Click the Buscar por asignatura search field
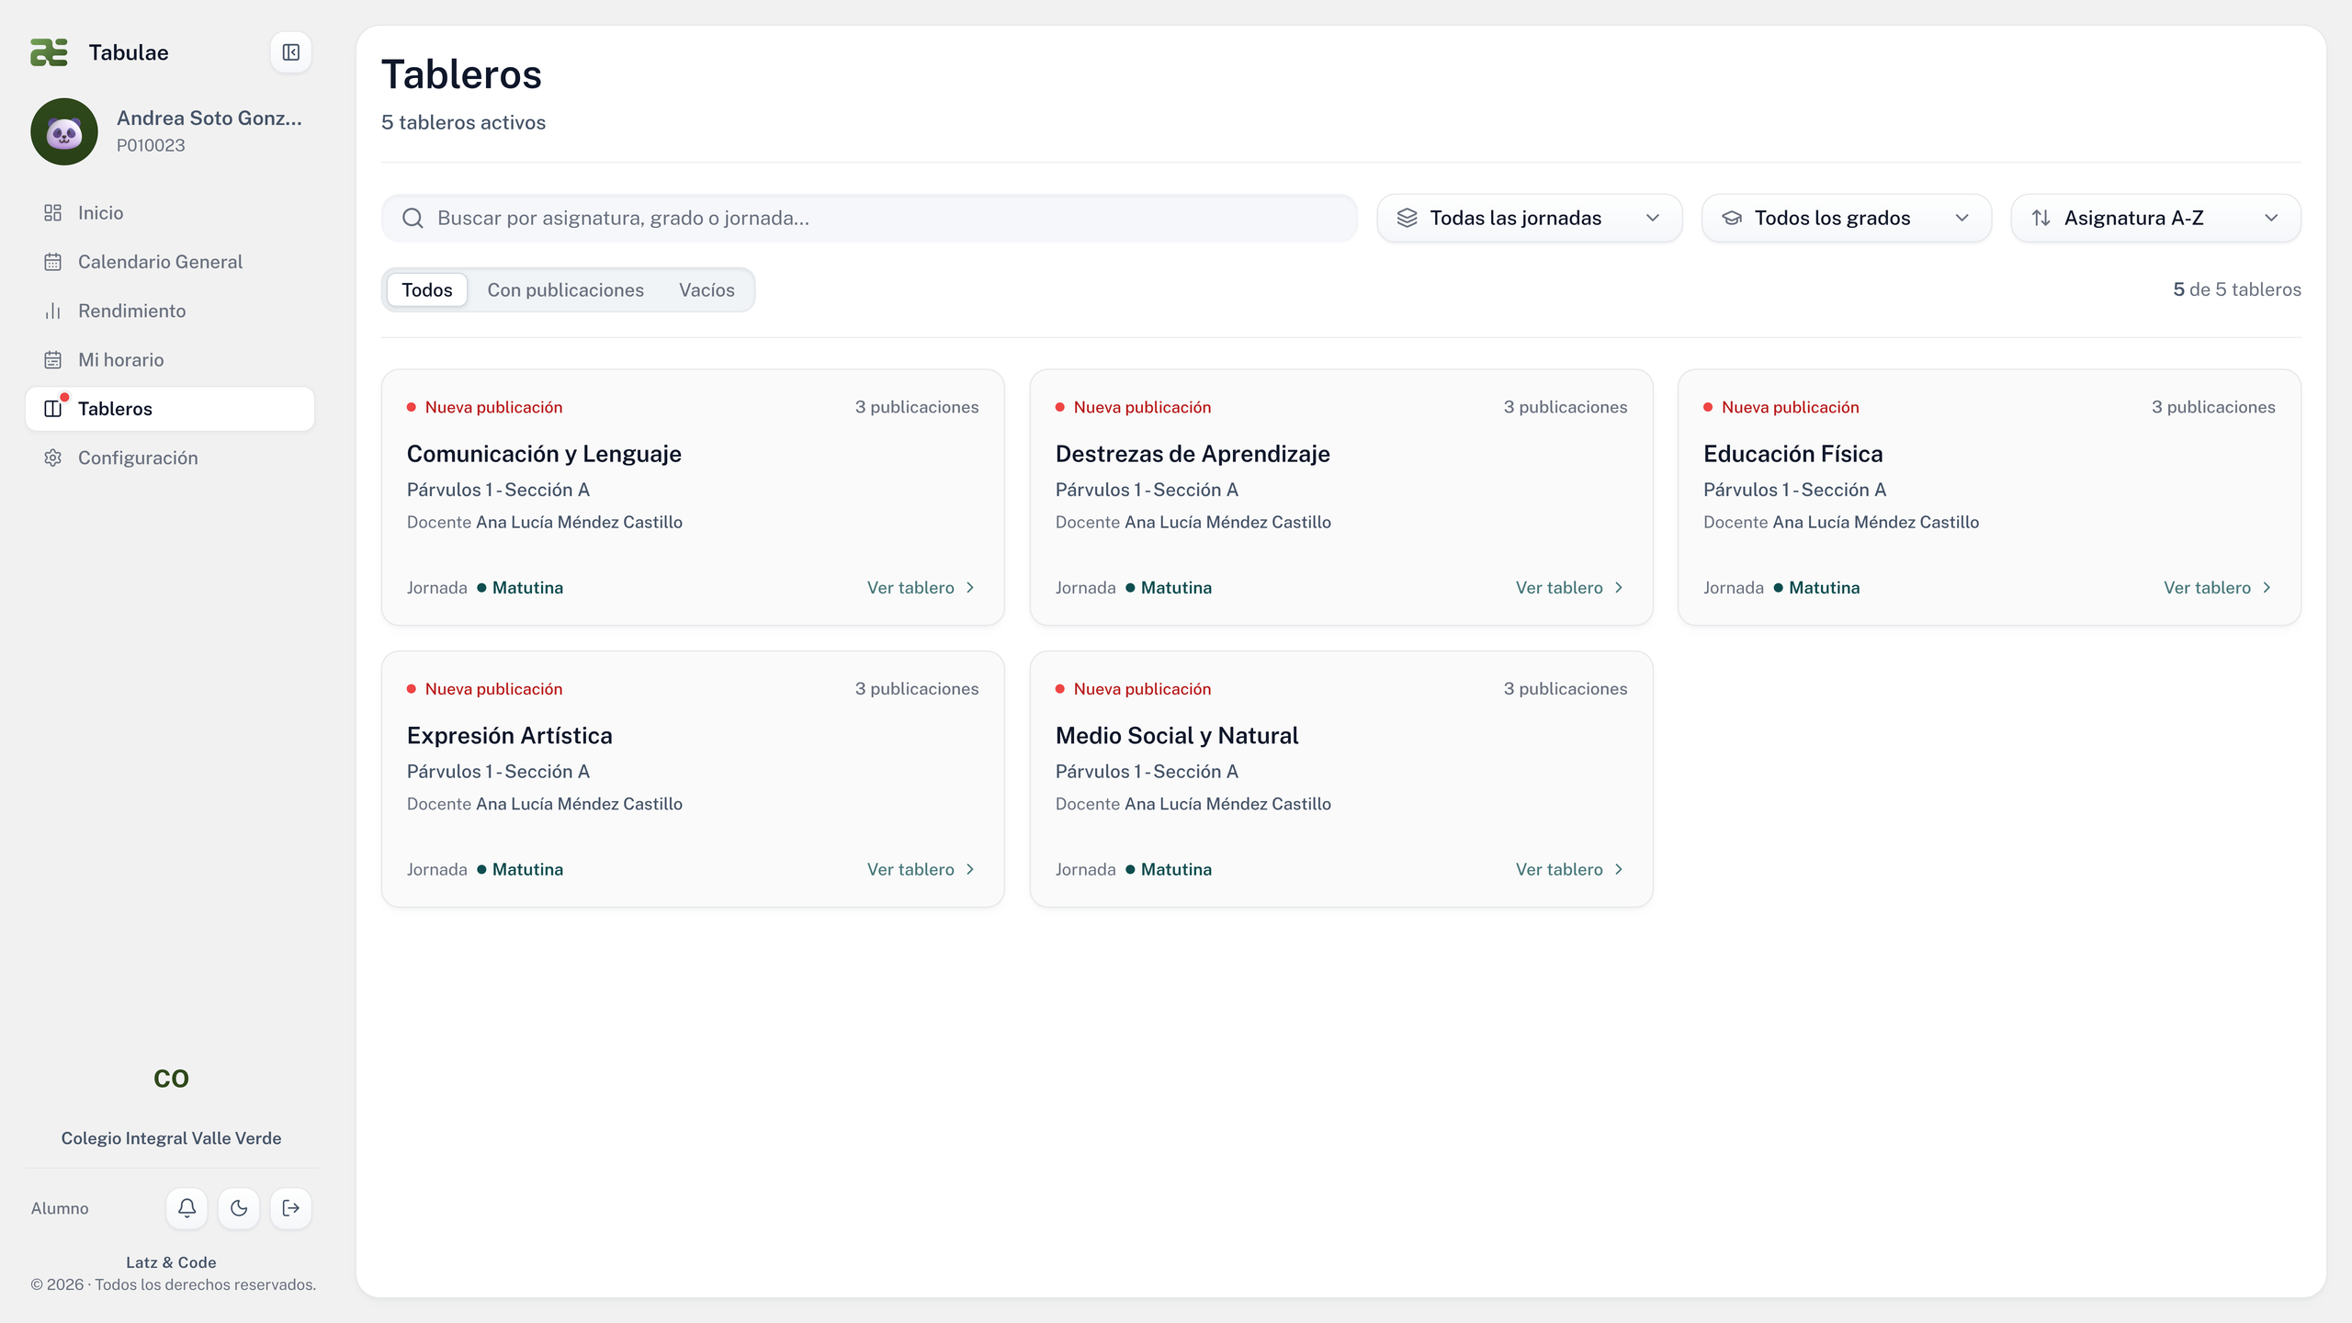The width and height of the screenshot is (2352, 1323). [x=869, y=219]
